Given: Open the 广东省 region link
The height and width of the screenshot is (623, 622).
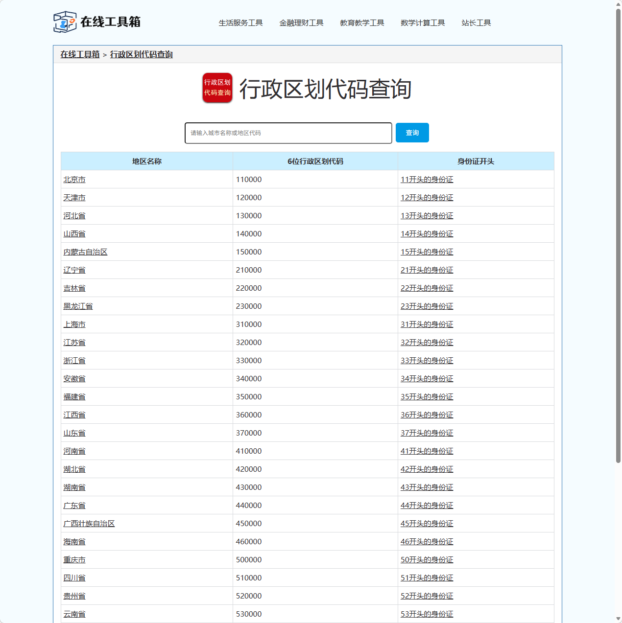Looking at the screenshot, I should 74,505.
